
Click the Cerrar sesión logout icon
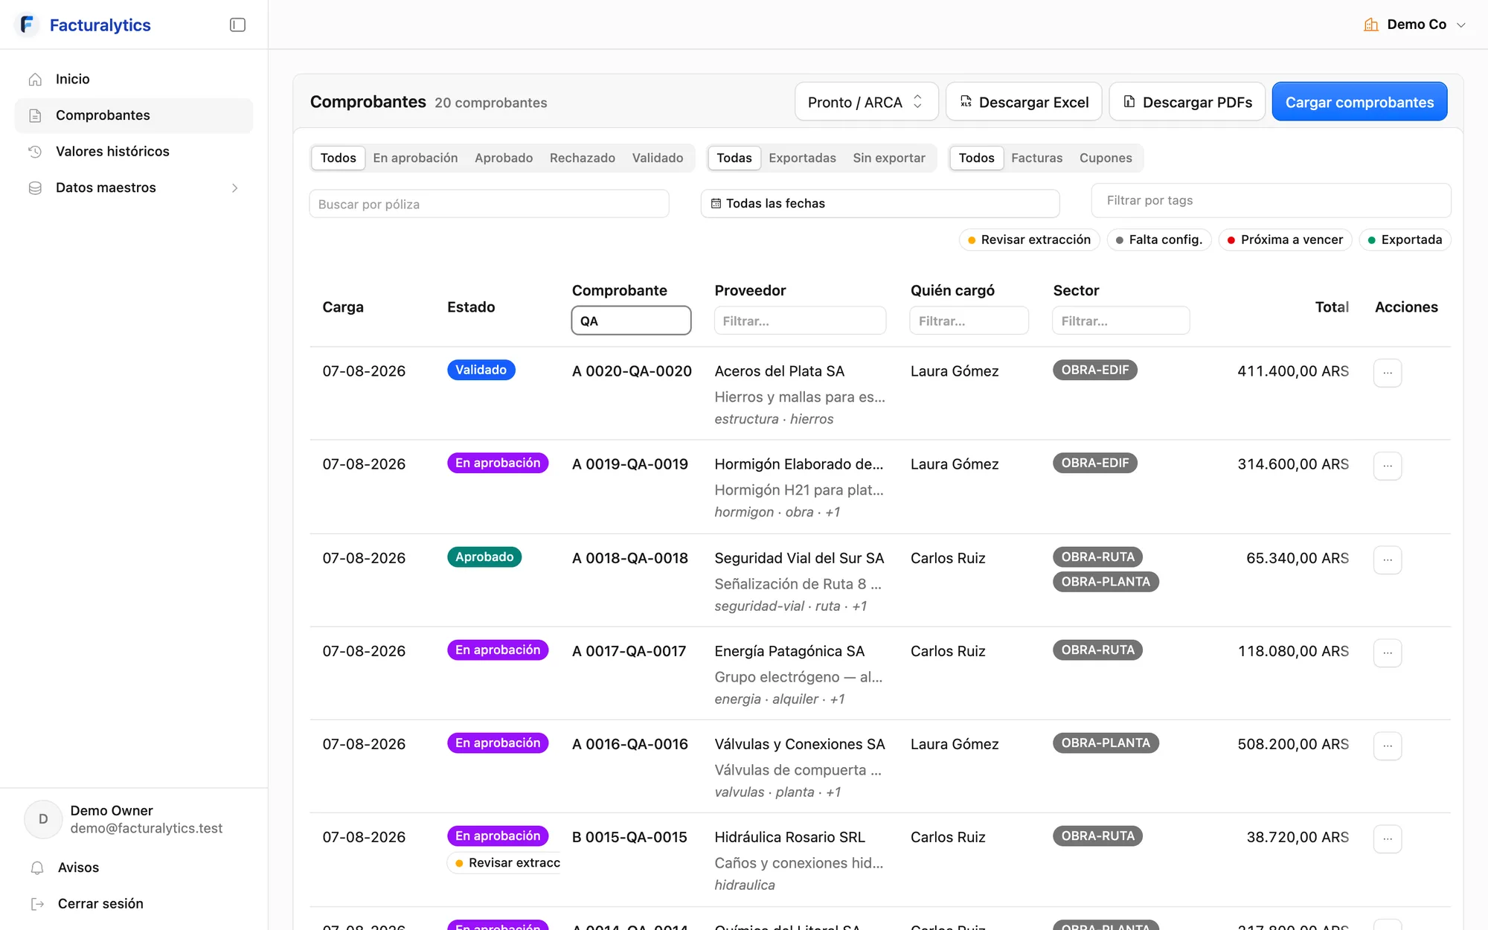pos(37,904)
